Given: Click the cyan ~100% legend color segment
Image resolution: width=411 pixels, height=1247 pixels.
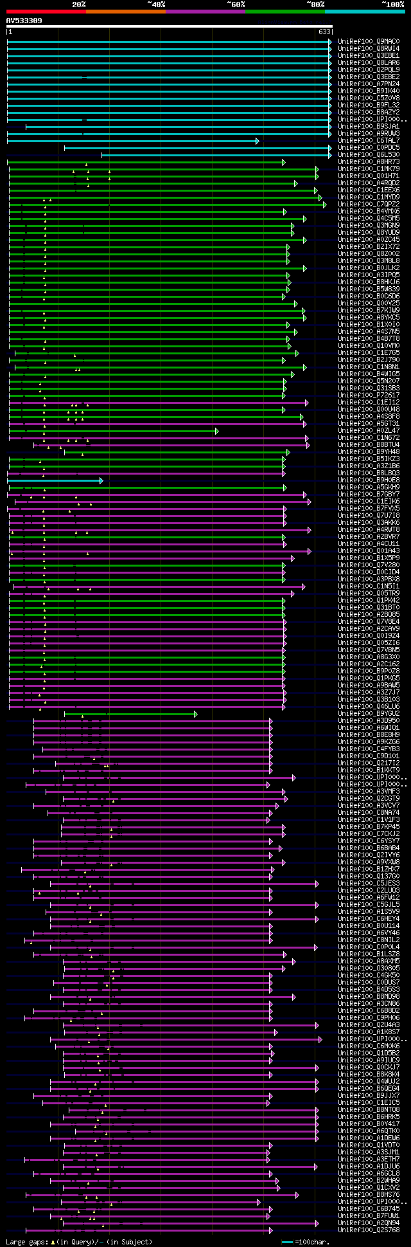Looking at the screenshot, I should [365, 12].
